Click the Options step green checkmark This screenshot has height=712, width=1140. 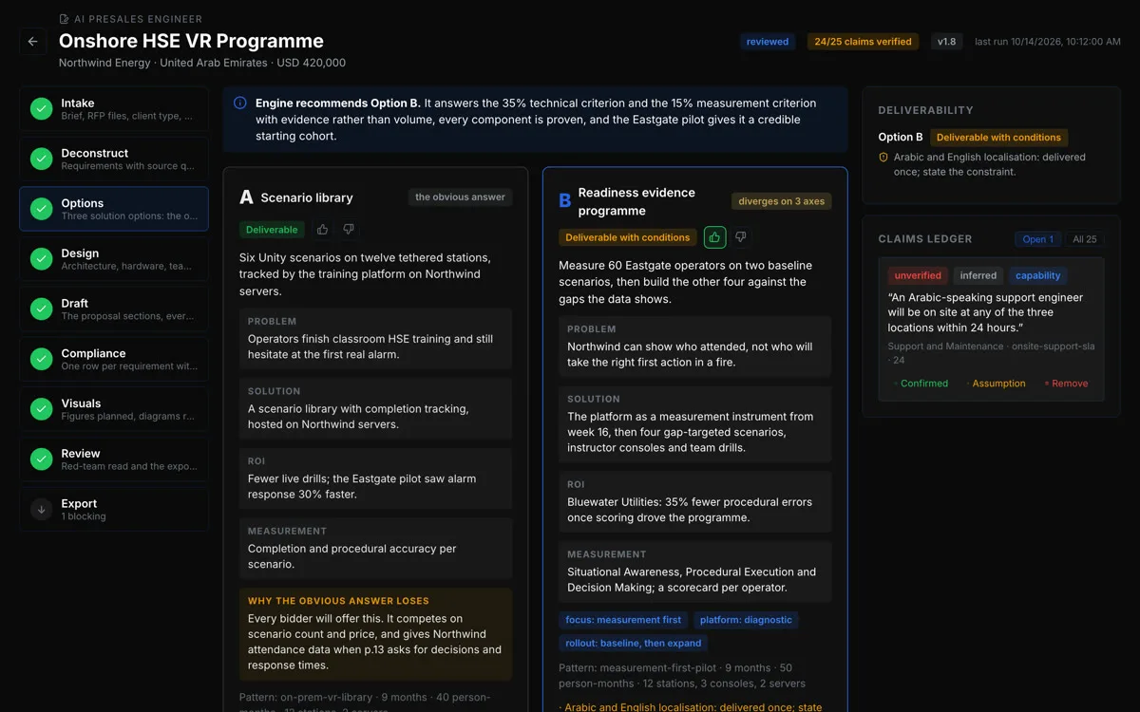[41, 209]
